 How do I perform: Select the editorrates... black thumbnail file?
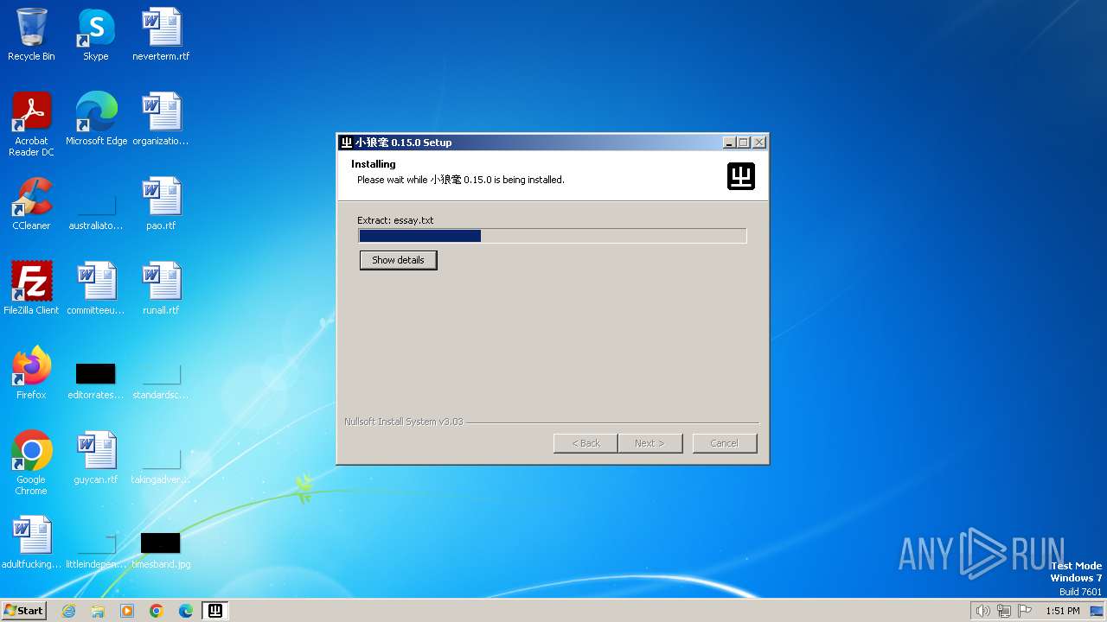coord(96,380)
